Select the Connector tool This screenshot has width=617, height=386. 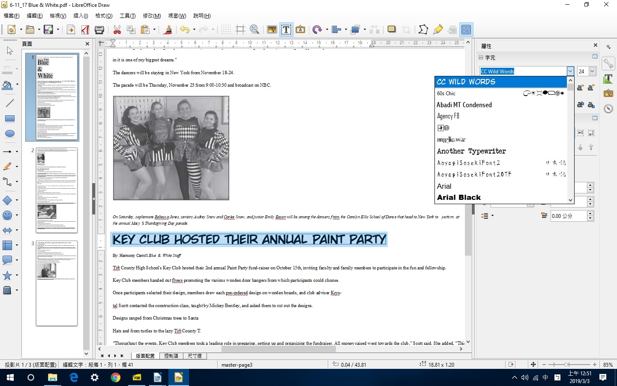(x=7, y=182)
